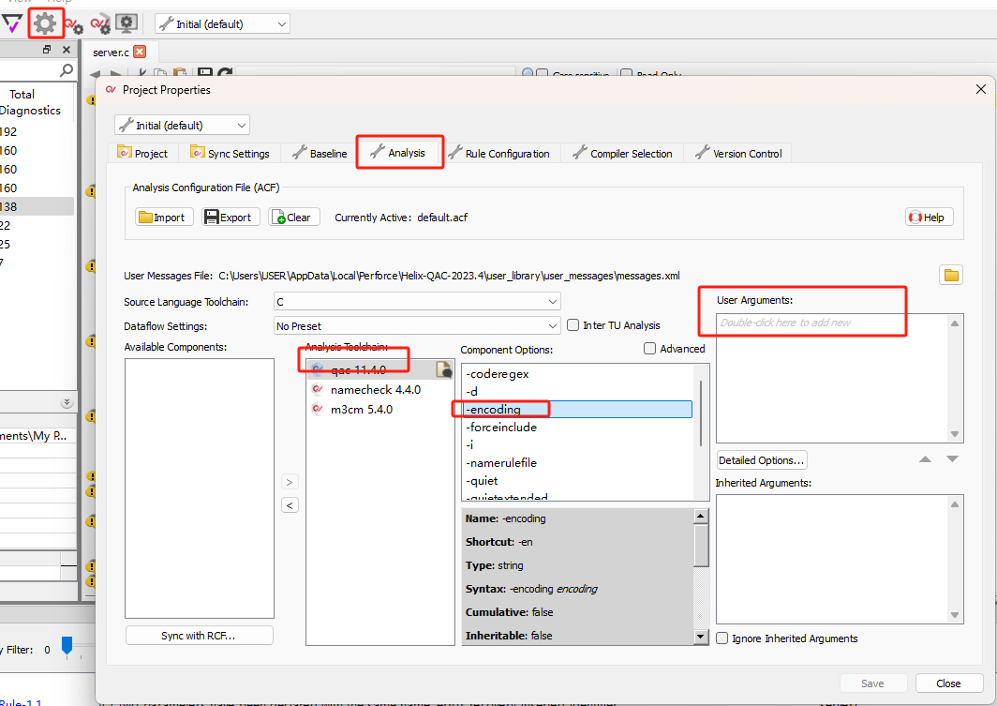The height and width of the screenshot is (706, 997).
Task: Browse user messages file folder icon
Action: tap(951, 275)
